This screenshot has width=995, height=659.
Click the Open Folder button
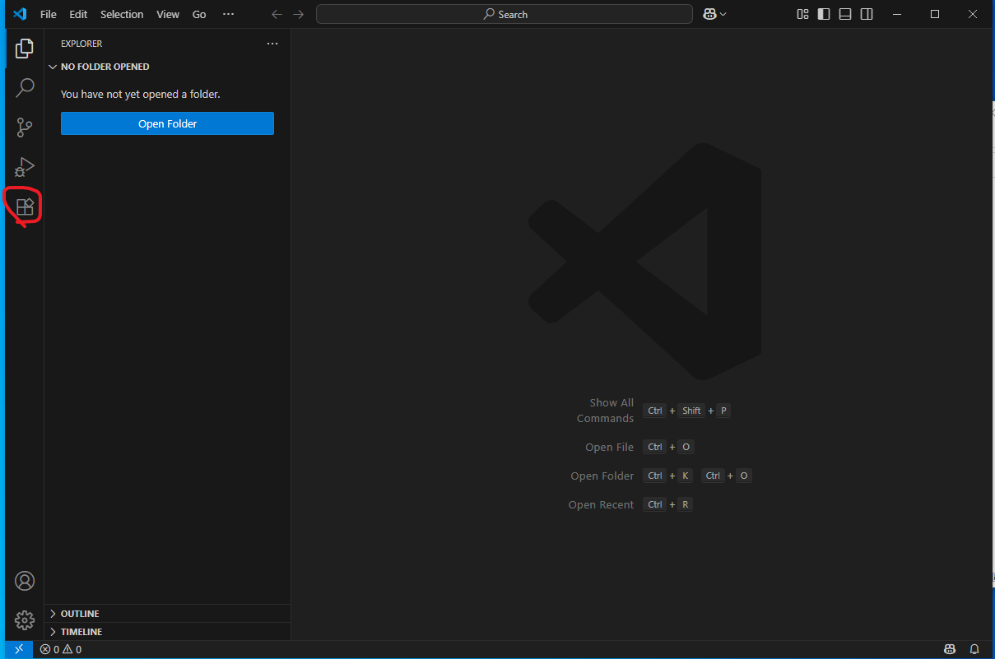(x=167, y=123)
